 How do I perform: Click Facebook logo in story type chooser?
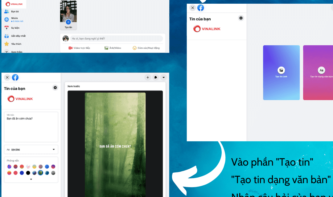pos(201,8)
